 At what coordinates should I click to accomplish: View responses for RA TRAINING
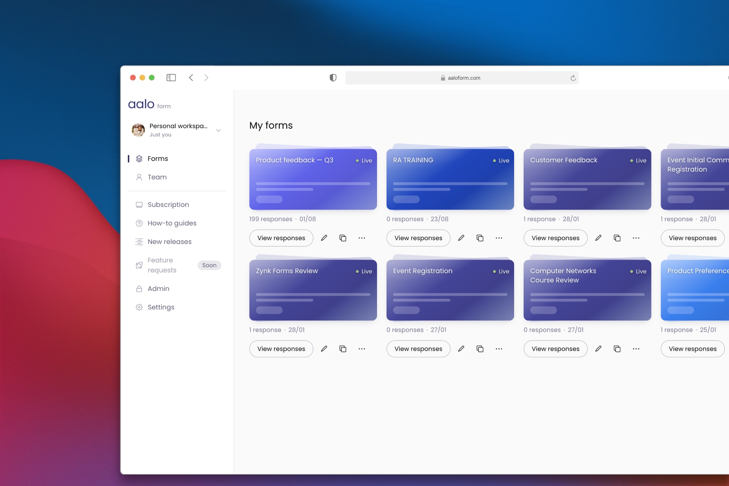click(x=418, y=238)
